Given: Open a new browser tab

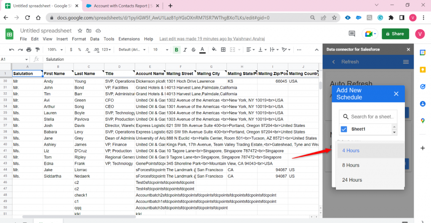Looking at the screenshot, I should point(170,6).
